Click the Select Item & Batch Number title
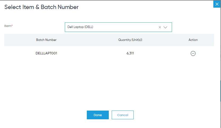 coord(42,7)
